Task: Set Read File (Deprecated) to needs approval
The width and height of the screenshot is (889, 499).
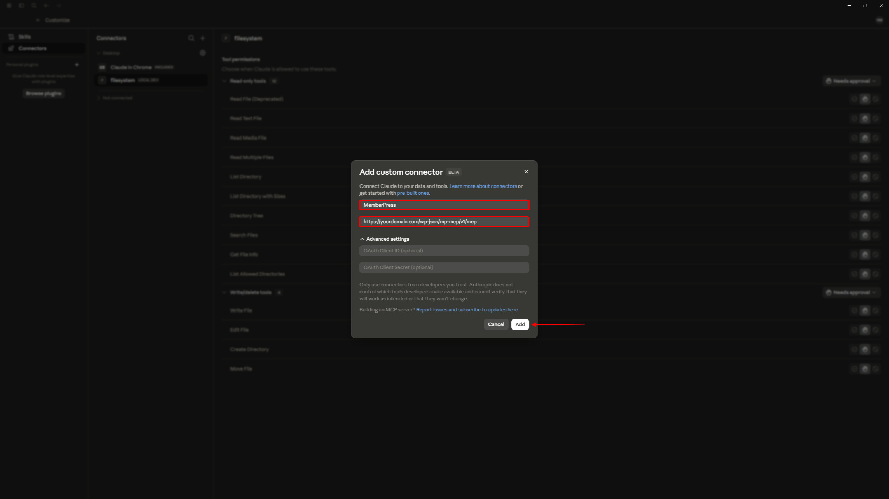Action: pos(865,99)
